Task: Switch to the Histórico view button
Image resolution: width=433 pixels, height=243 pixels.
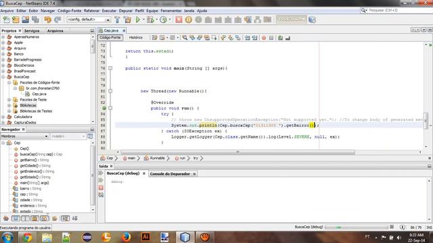Action: tap(135, 38)
